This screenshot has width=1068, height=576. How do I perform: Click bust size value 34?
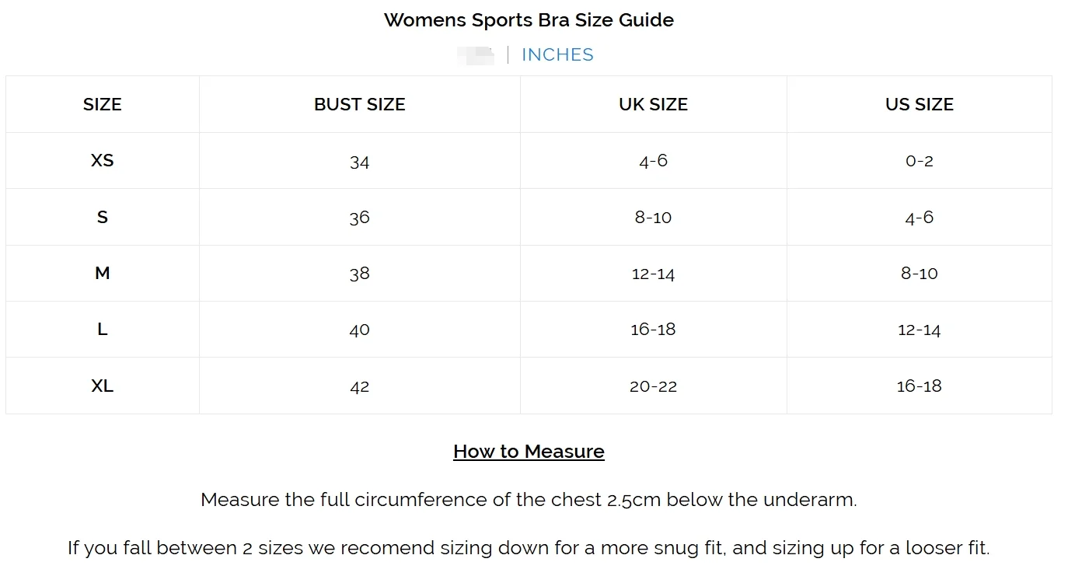[359, 162]
